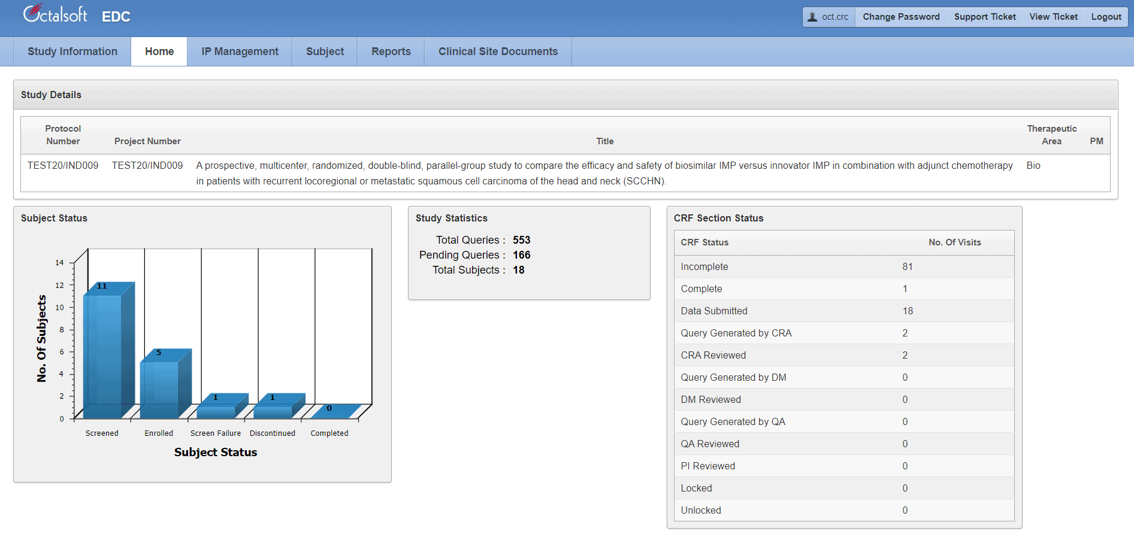1134x543 pixels.
Task: Click the Screen Failure bar in chart
Action: 216,411
